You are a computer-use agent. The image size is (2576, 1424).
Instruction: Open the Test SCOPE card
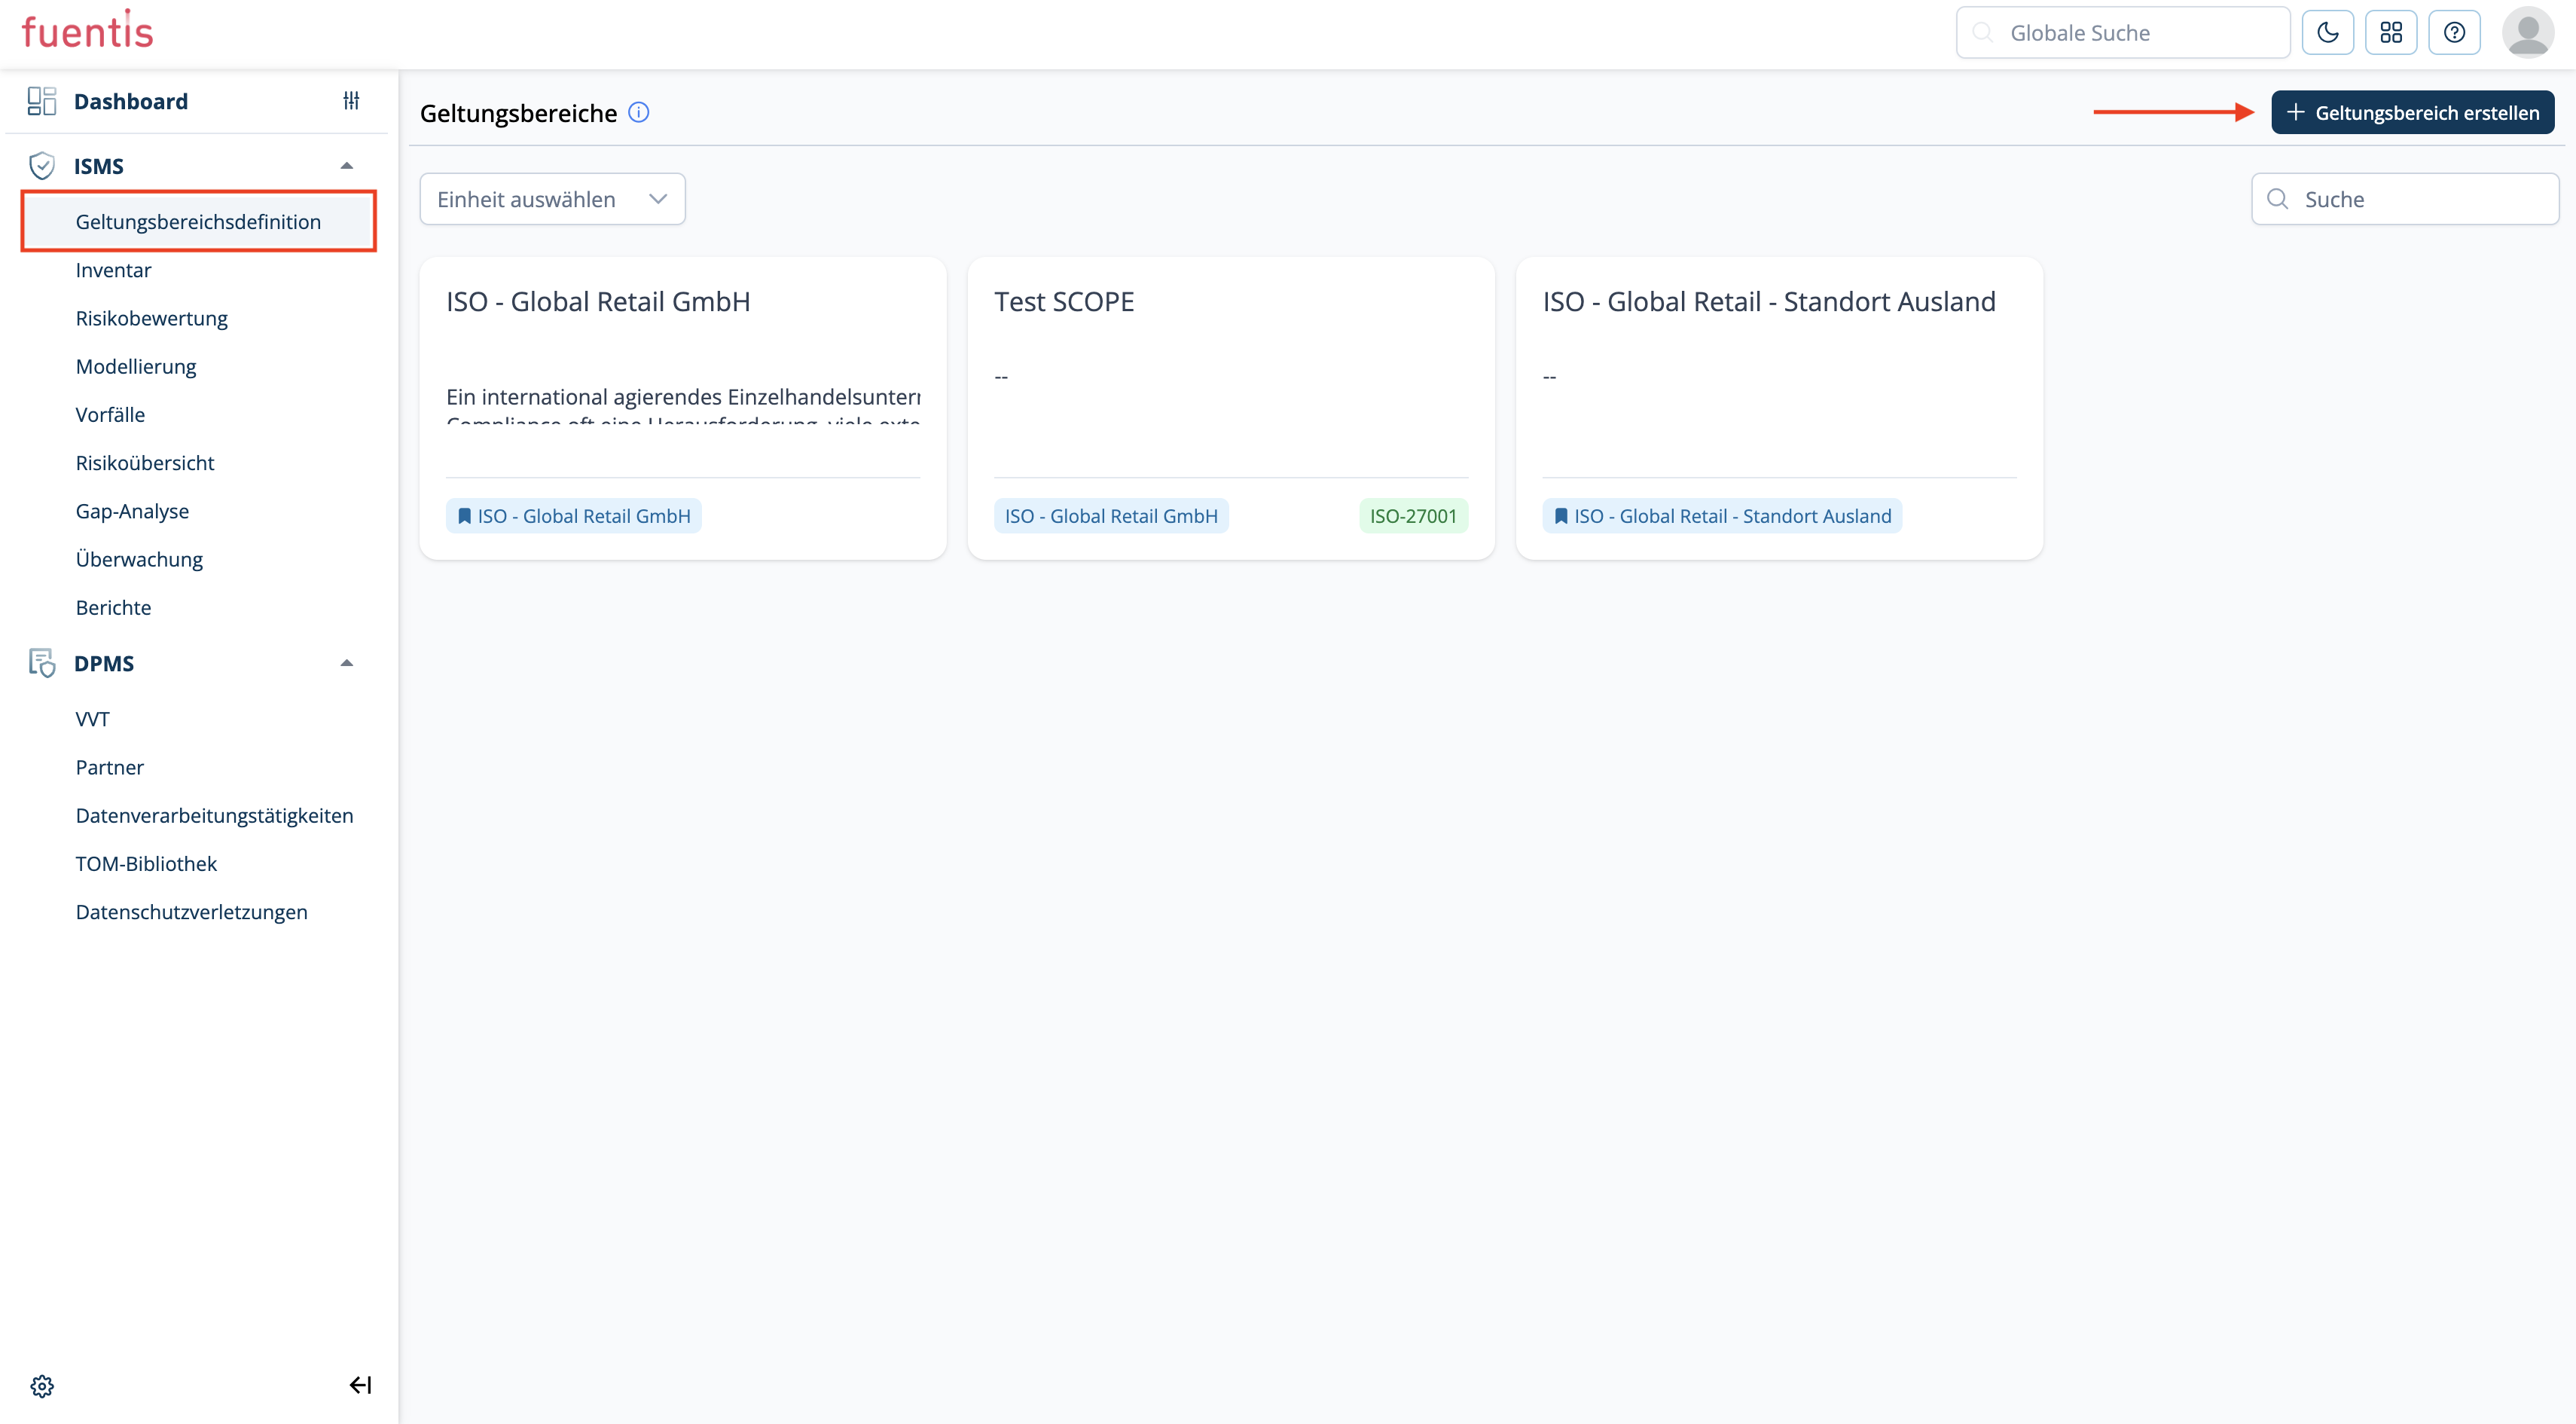tap(1064, 302)
